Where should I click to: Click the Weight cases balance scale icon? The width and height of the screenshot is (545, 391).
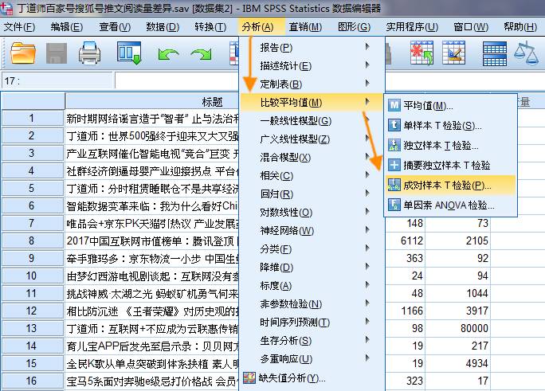(526, 53)
